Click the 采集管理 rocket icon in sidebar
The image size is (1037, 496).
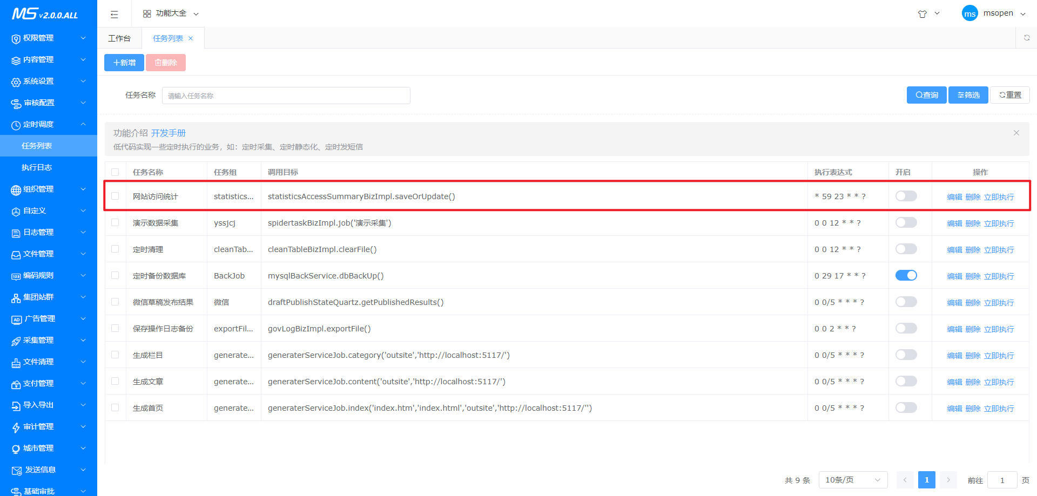click(x=16, y=341)
